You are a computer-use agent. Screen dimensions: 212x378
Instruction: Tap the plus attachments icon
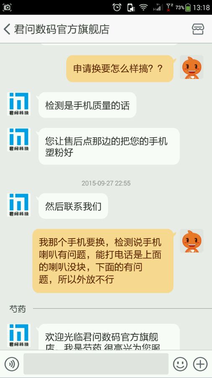pyautogui.click(x=200, y=364)
